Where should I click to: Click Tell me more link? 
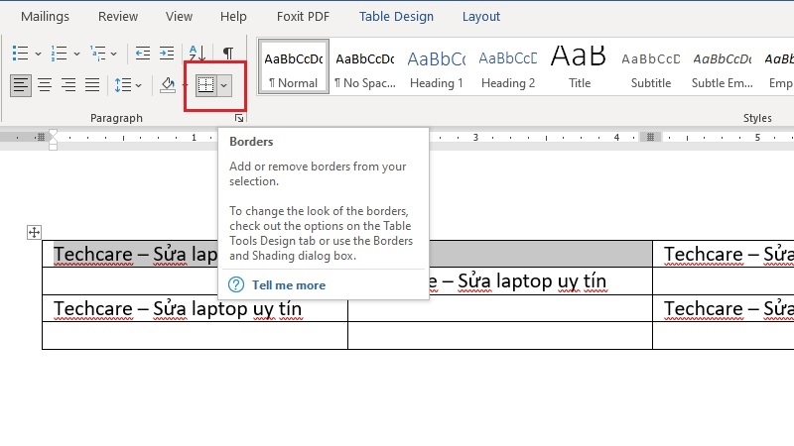(289, 285)
